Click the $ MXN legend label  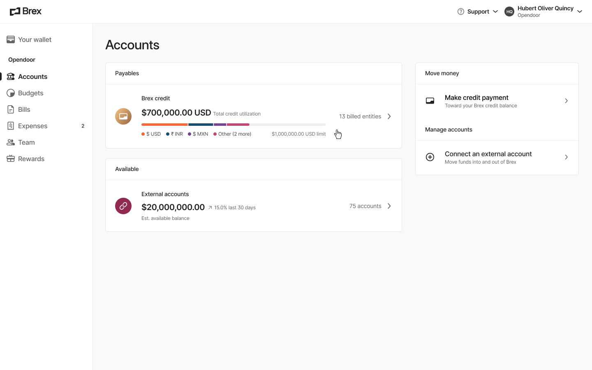tap(200, 134)
